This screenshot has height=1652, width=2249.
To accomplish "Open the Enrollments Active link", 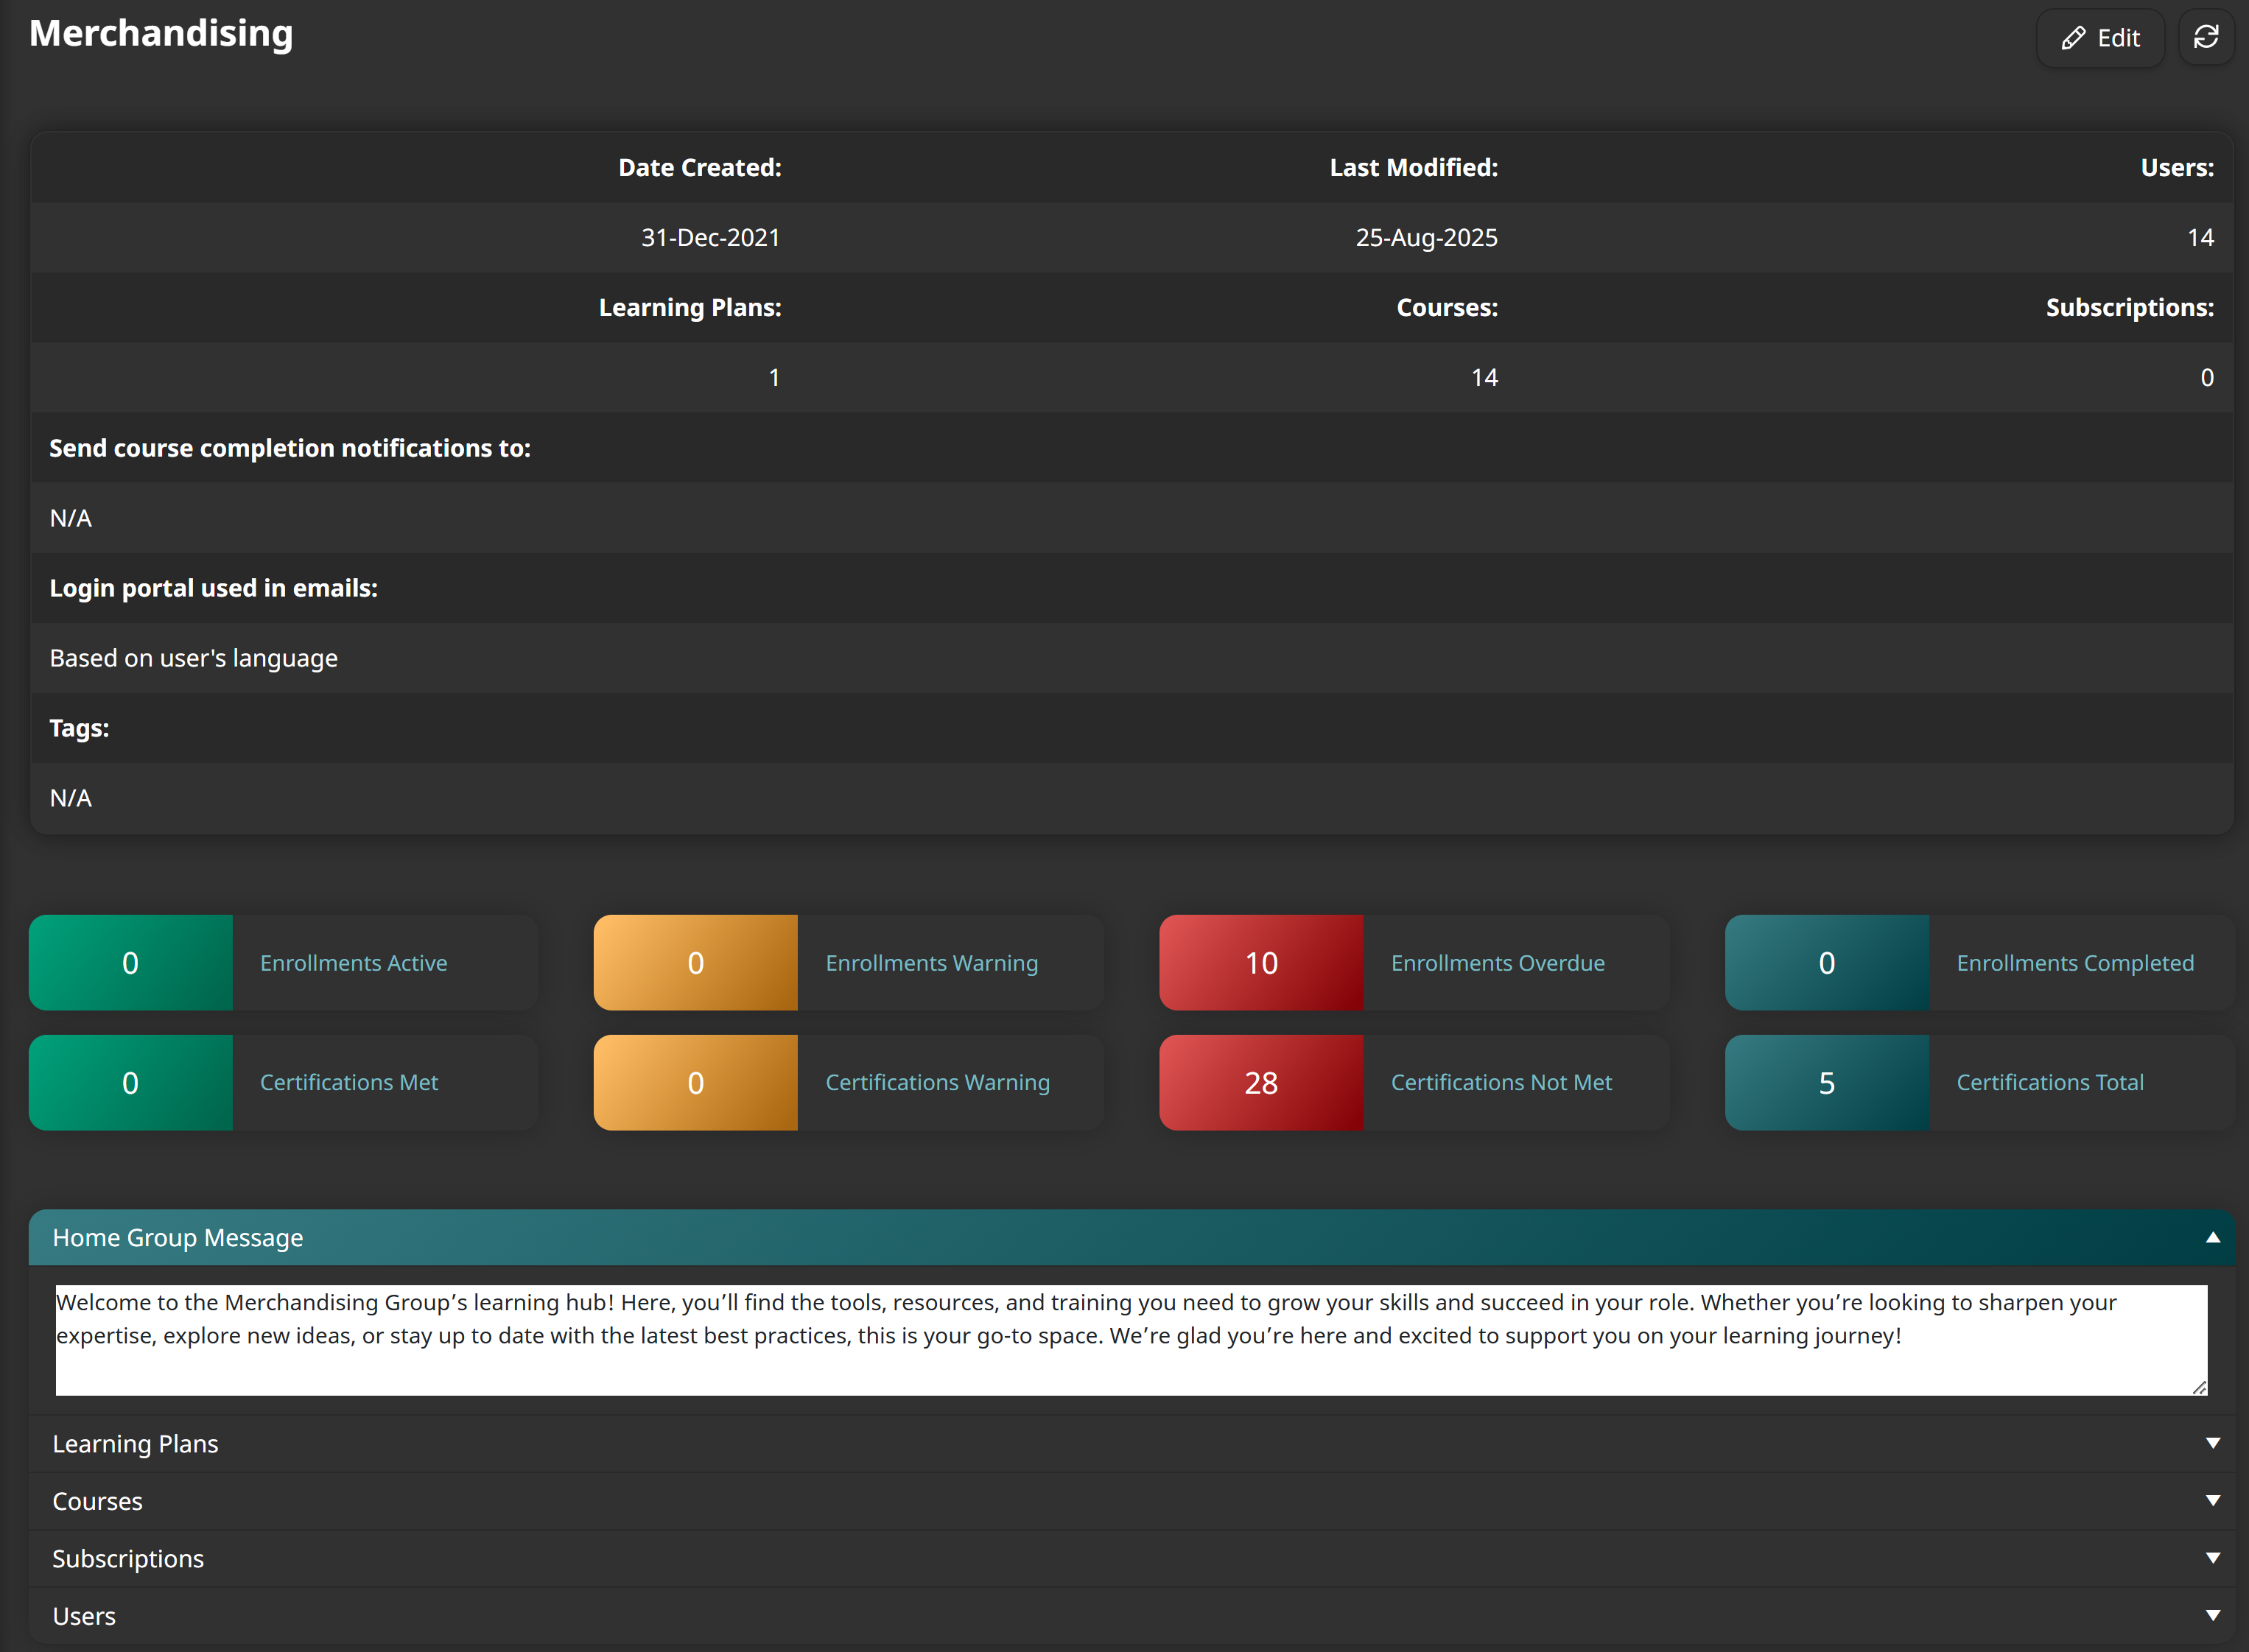I will 353,963.
